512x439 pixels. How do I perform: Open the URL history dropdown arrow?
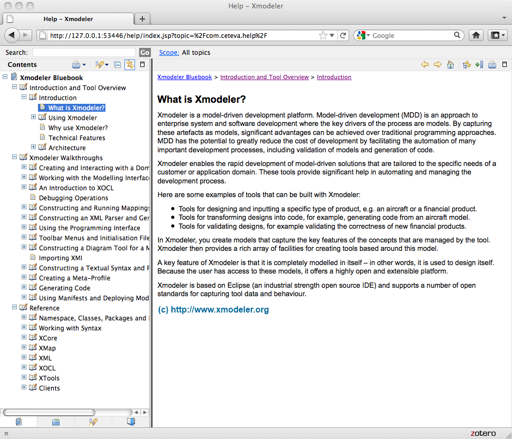332,36
